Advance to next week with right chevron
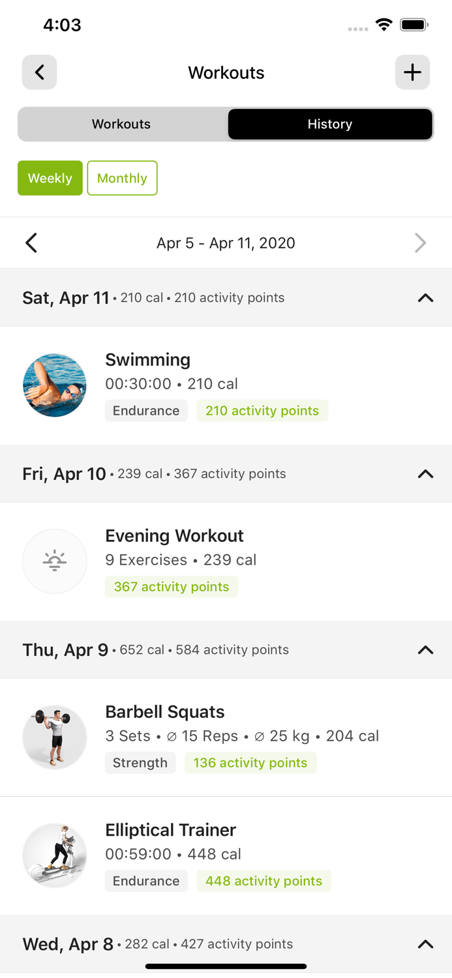The width and height of the screenshot is (452, 978). point(421,243)
